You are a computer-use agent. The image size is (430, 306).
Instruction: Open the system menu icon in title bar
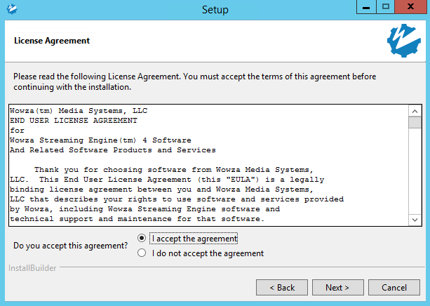coord(11,9)
